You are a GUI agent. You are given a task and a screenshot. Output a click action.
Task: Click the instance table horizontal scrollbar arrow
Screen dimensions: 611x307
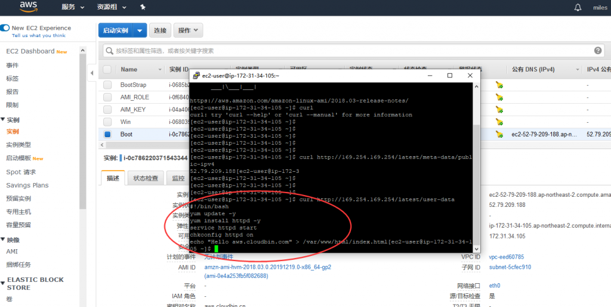[102, 144]
